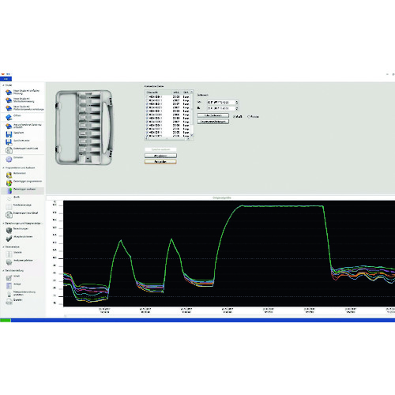Tick the first unchecked logger row checkbox
Image resolution: width=395 pixels, height=395 pixels.
point(147,97)
